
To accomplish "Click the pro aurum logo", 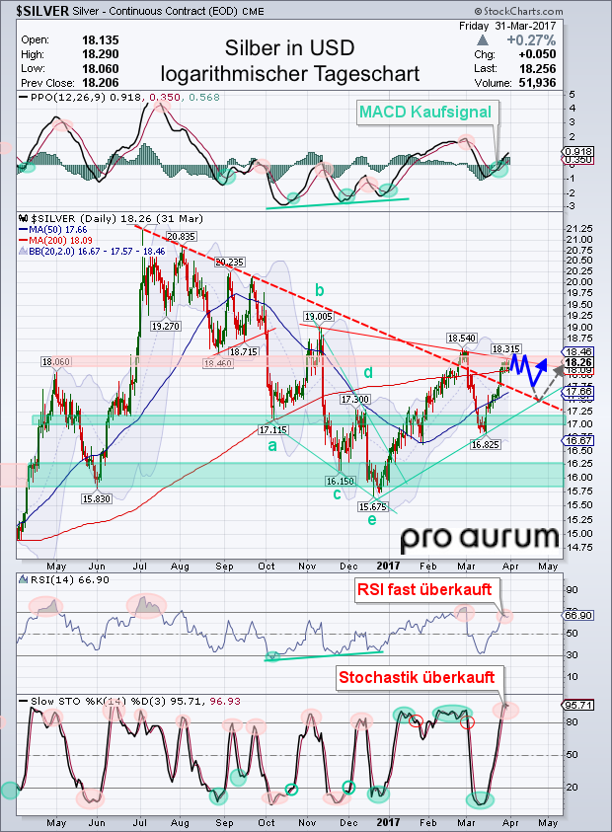I will pyautogui.click(x=479, y=538).
